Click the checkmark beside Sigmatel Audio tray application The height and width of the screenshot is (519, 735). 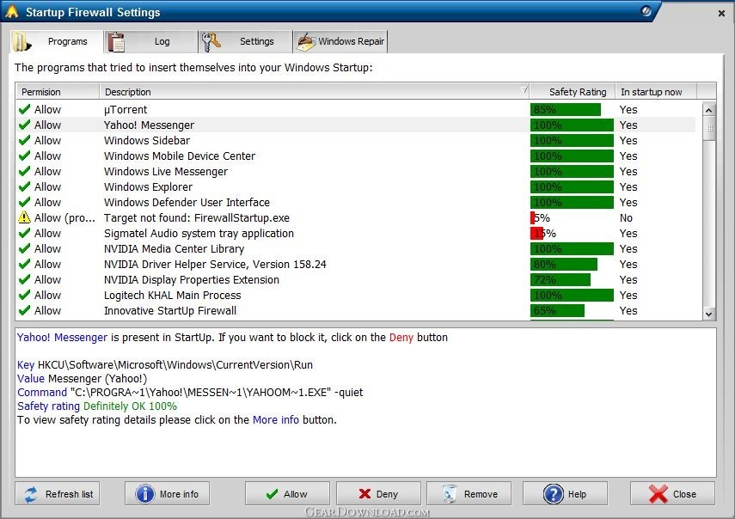click(24, 233)
